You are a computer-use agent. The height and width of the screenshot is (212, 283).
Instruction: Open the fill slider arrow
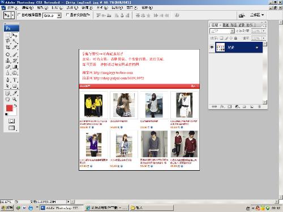click(x=264, y=38)
